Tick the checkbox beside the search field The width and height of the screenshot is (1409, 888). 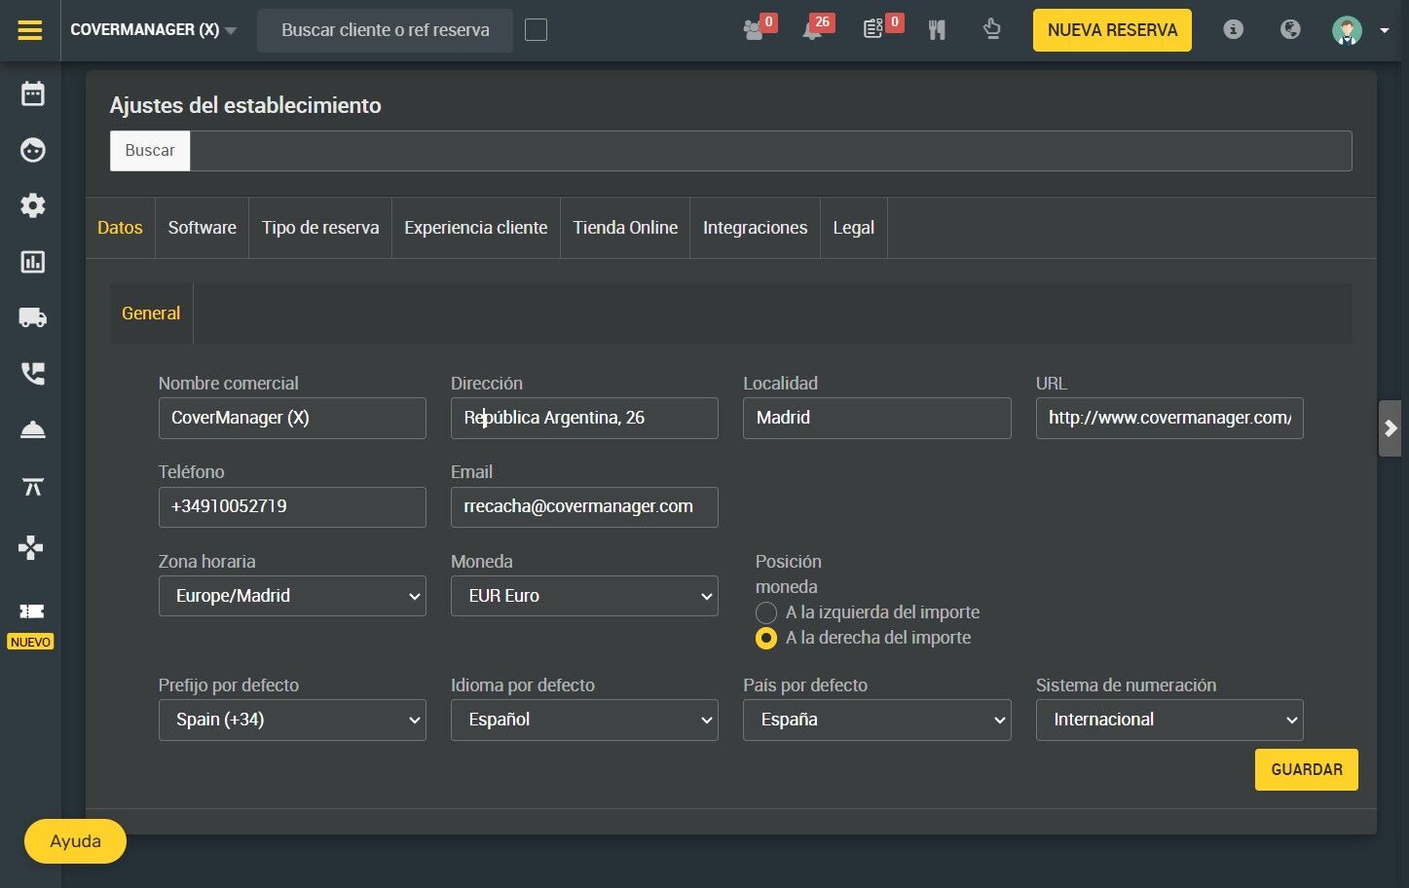pyautogui.click(x=536, y=30)
